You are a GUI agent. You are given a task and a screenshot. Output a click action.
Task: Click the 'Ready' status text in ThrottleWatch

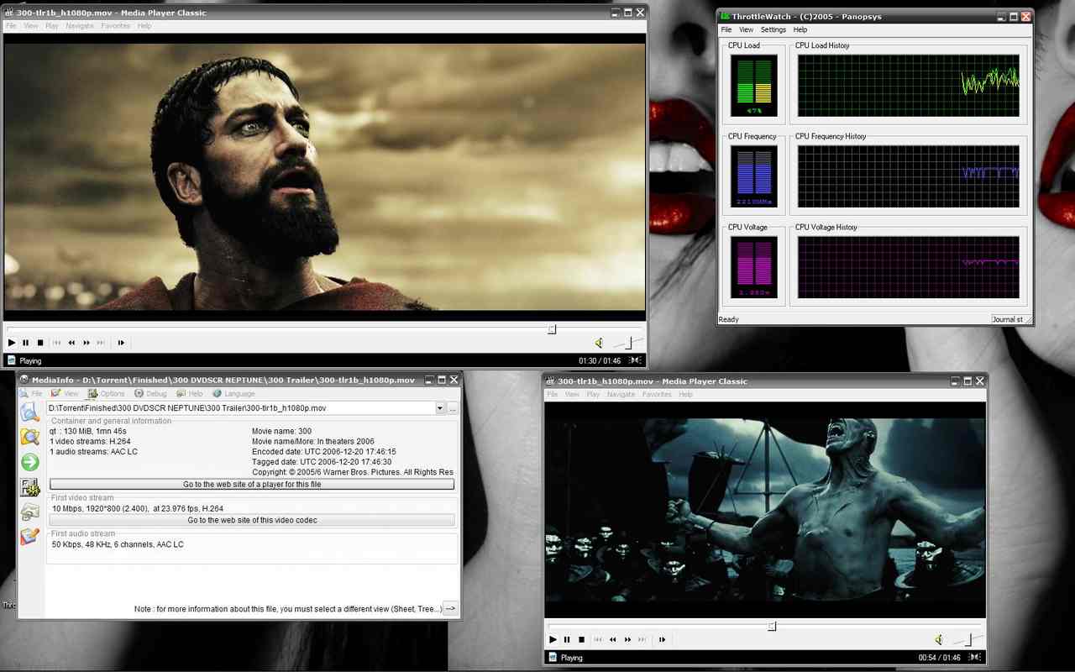[x=729, y=319]
